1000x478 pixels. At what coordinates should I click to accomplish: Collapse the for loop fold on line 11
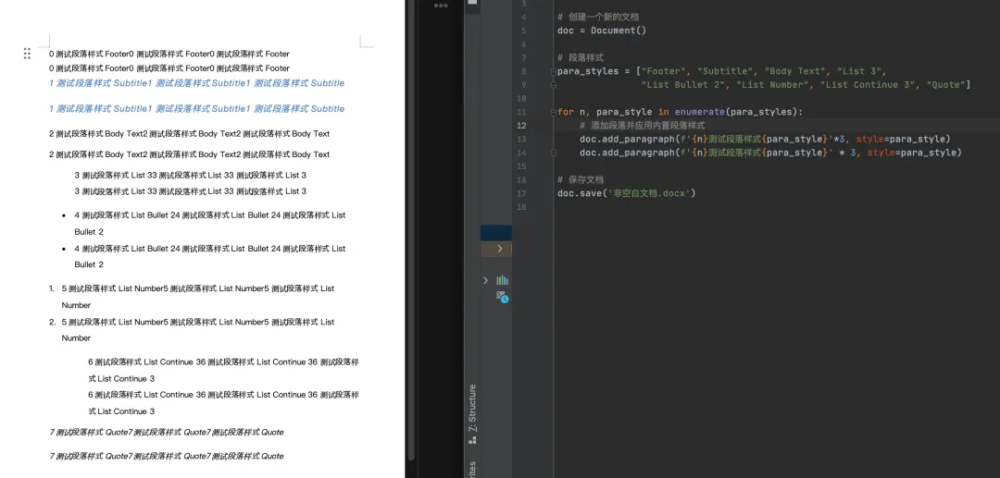[553, 112]
